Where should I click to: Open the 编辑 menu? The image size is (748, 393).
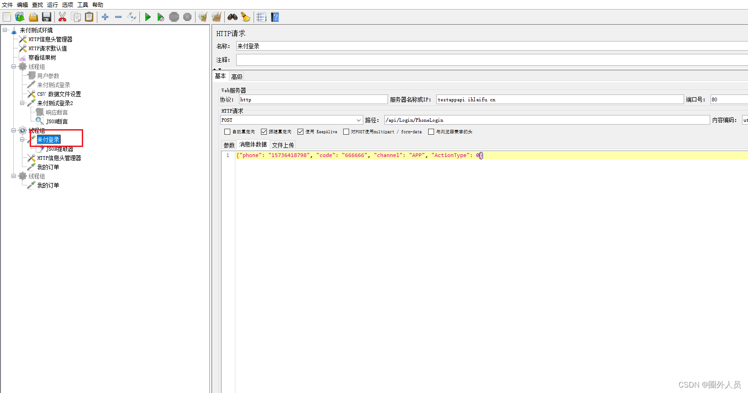click(x=22, y=5)
